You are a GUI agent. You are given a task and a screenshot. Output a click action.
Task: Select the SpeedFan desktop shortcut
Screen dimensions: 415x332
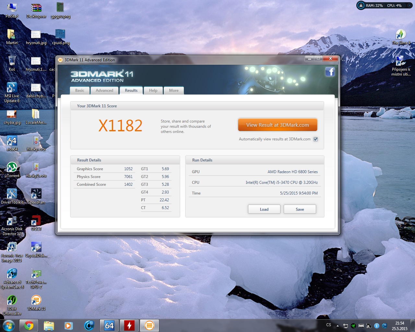36,196
